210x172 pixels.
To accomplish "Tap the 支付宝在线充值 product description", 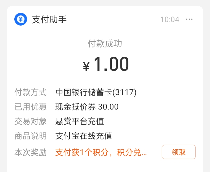I will (x=84, y=136).
